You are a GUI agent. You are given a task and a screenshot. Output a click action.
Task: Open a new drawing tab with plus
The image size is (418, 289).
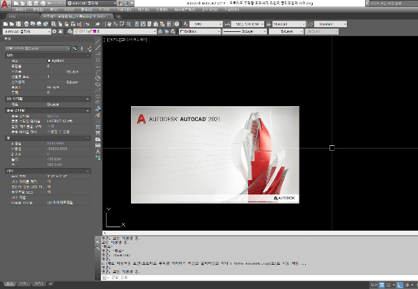118,17
